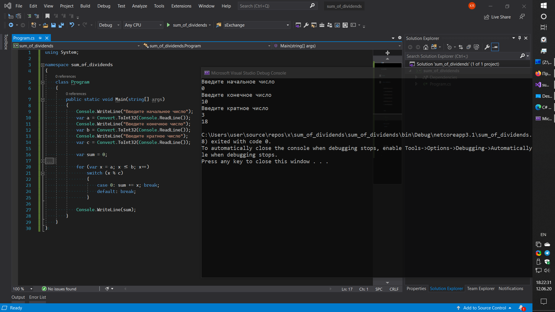Switch to the Team Explorer tab

click(x=481, y=289)
